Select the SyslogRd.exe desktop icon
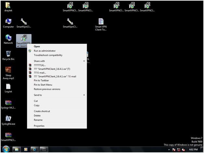204x153 pixels. (x=8, y=121)
